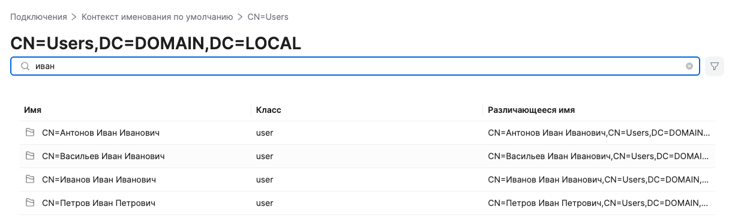
Task: Select CN=Иванов Иван Иванович name cell
Action: pos(99,180)
